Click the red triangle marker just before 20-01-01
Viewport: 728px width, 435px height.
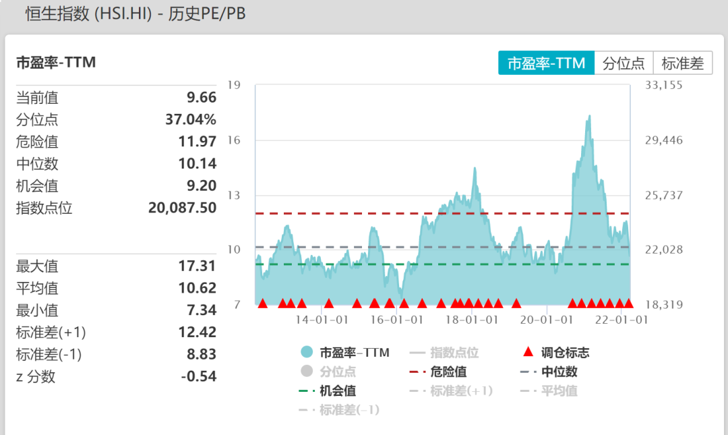tap(516, 303)
